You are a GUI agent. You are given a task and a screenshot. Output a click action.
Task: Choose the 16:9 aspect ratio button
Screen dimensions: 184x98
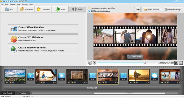[137, 9]
